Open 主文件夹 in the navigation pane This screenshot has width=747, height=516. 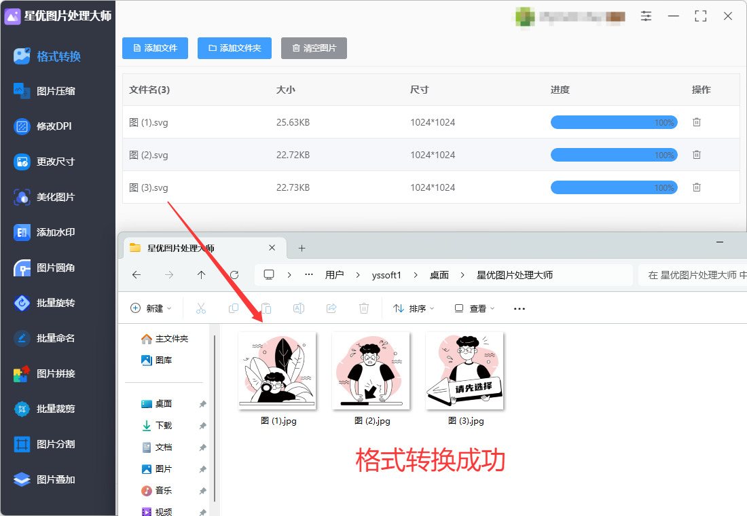(x=165, y=338)
